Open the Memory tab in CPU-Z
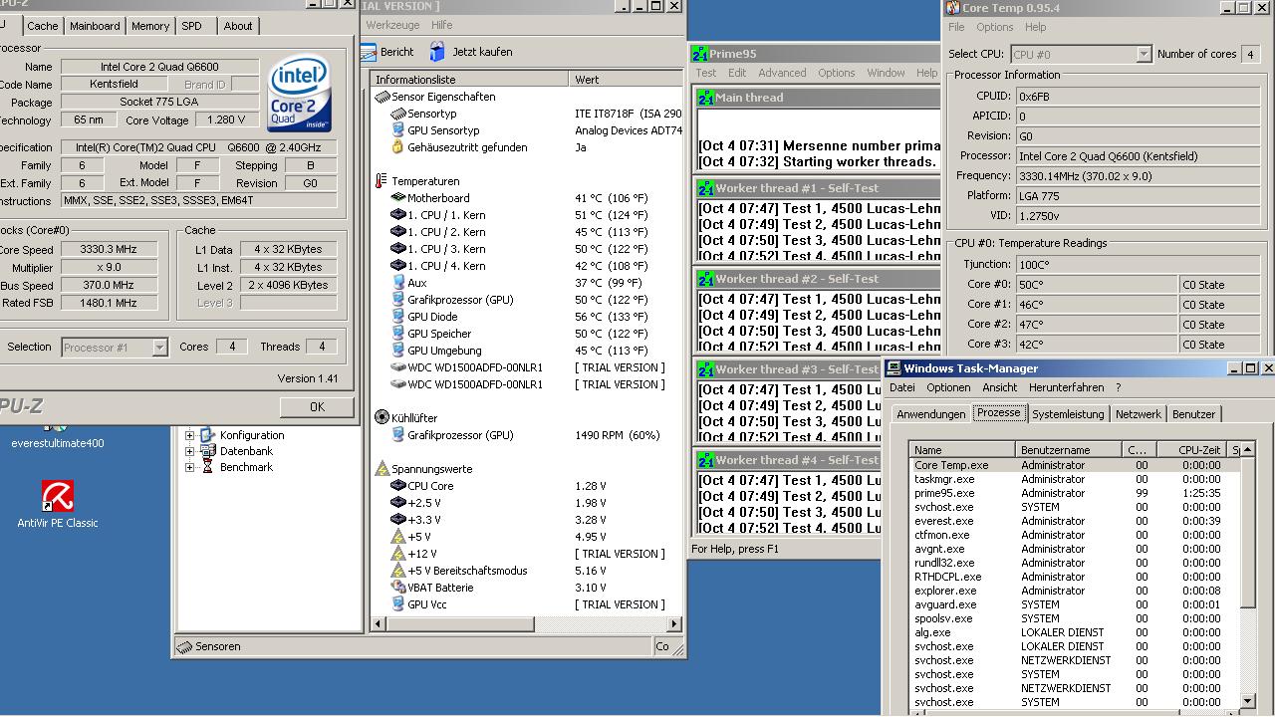The width and height of the screenshot is (1275, 717). tap(150, 26)
